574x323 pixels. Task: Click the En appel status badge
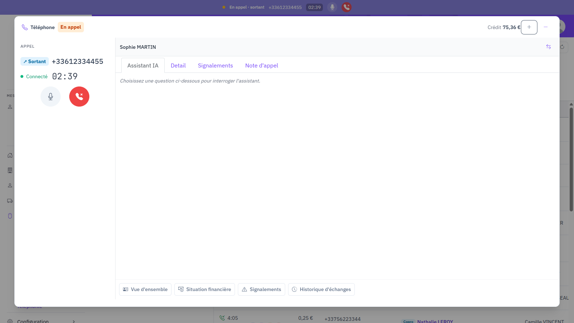pos(71,27)
